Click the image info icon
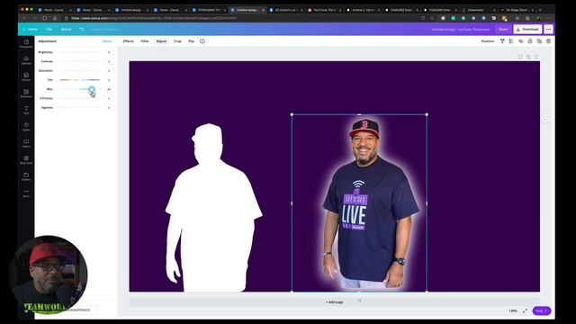The image size is (576, 324). coord(202,41)
